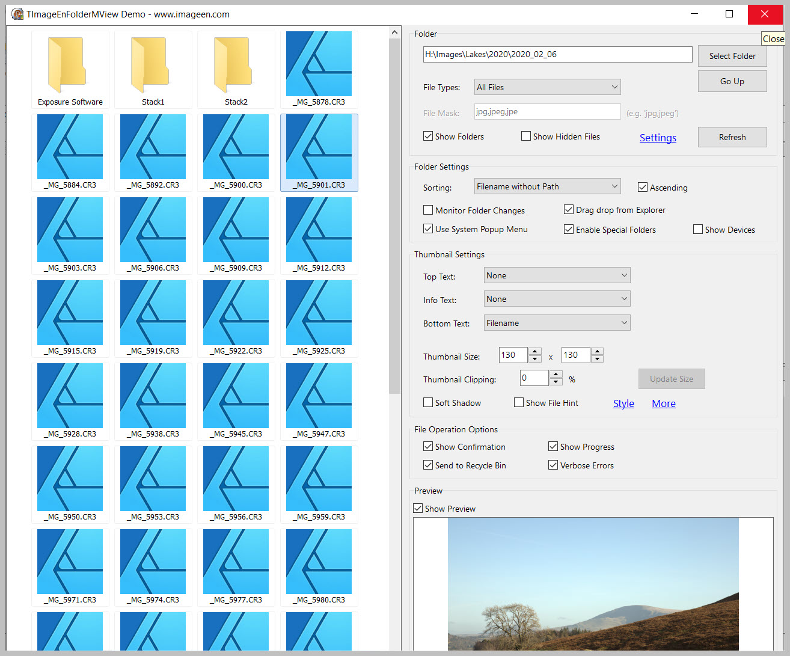Select the _MG_5947.CR3 file thumbnail
This screenshot has width=790, height=656.
[x=319, y=402]
